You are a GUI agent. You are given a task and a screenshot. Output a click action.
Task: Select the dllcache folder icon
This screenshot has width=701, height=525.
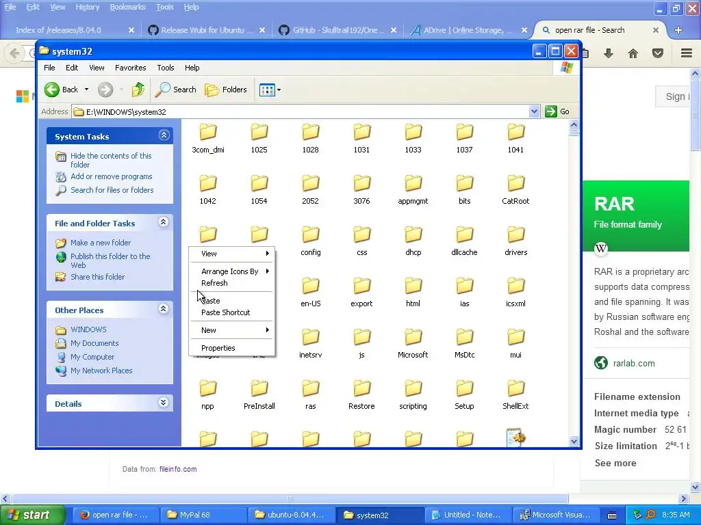coord(465,235)
